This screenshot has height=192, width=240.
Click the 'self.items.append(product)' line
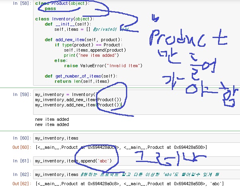95,50
